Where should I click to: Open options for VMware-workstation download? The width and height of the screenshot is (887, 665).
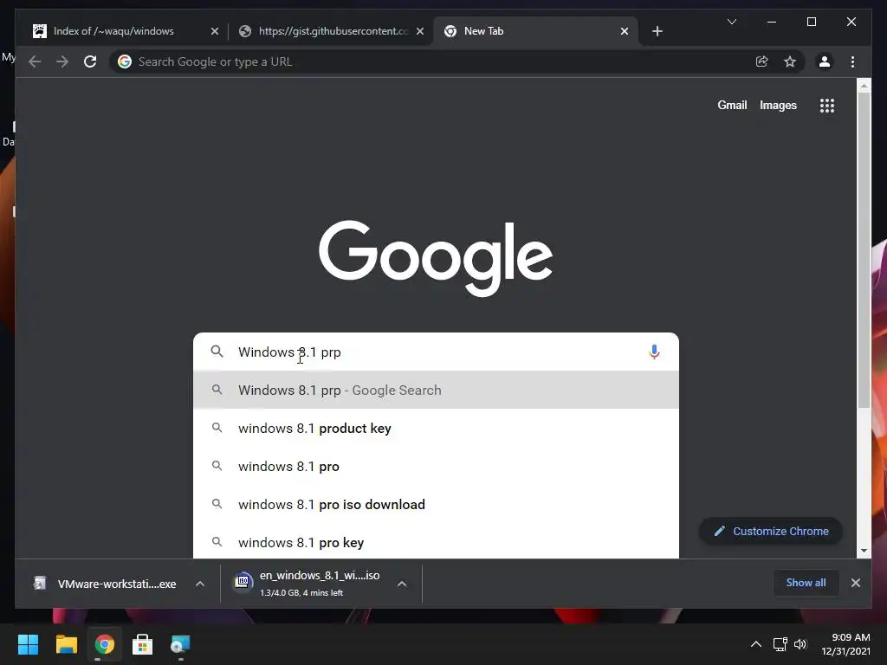[x=200, y=584]
